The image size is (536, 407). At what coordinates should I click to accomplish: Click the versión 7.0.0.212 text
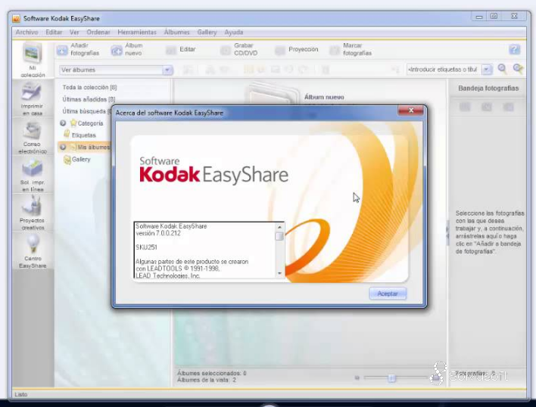[158, 234]
